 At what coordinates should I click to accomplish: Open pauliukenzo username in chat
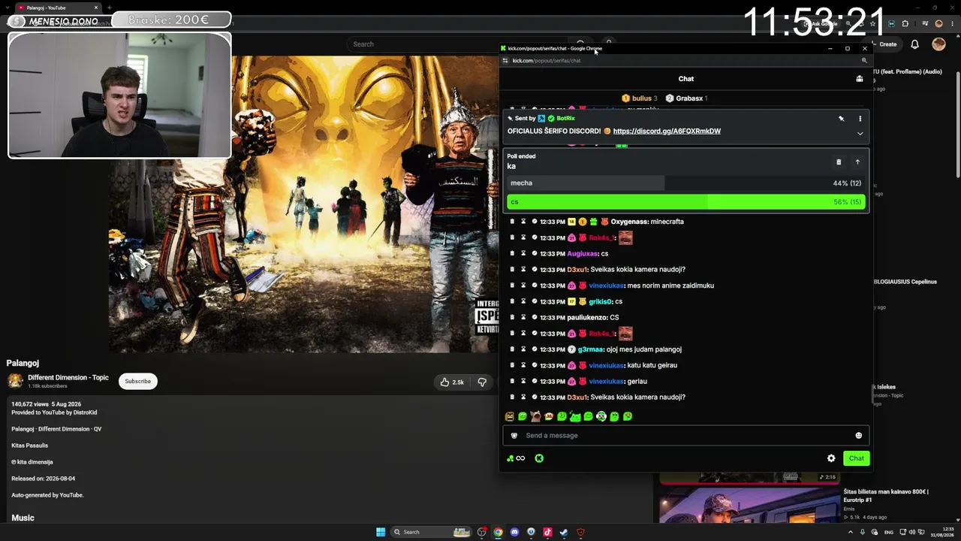586,318
